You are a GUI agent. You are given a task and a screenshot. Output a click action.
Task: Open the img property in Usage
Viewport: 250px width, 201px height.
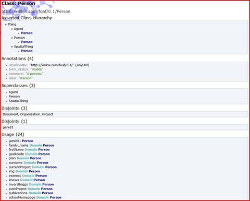(x=11, y=171)
